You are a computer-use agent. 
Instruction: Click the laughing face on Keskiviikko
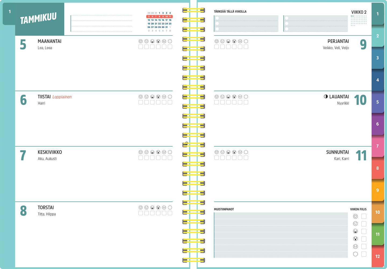[x=152, y=152]
